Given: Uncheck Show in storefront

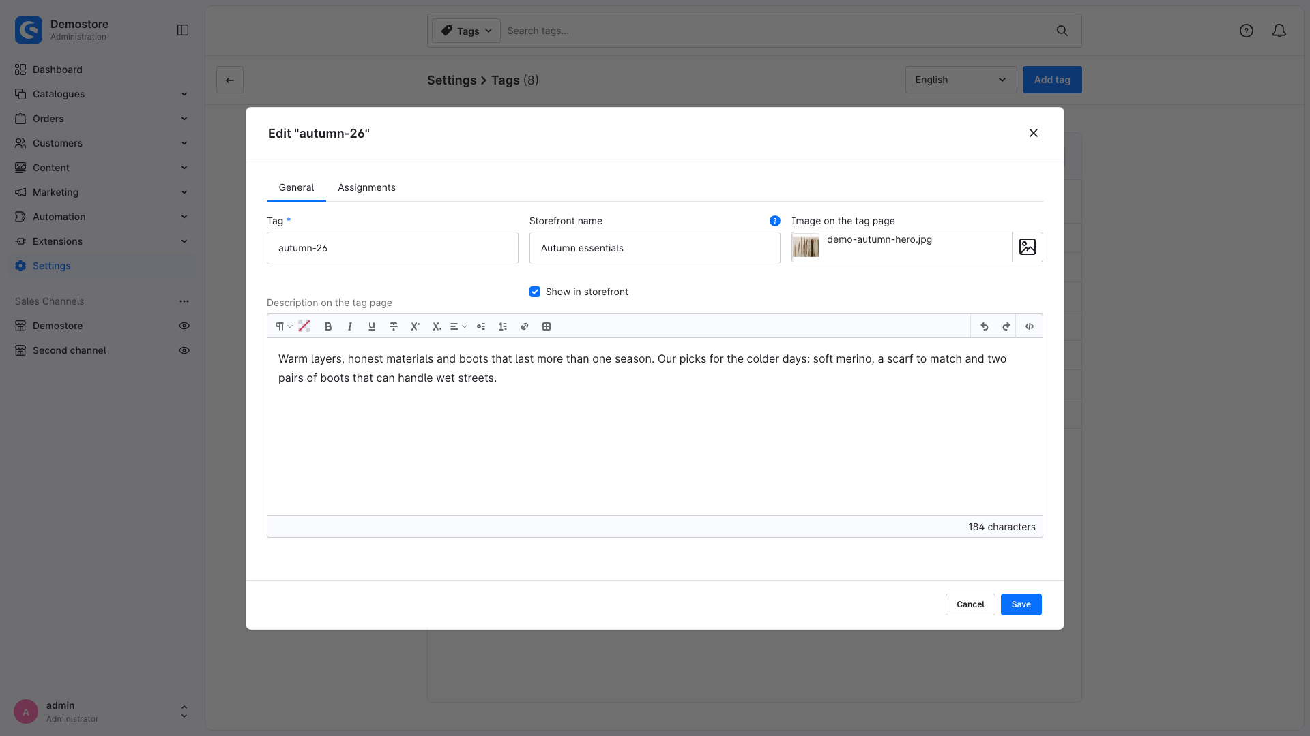Looking at the screenshot, I should (535, 292).
